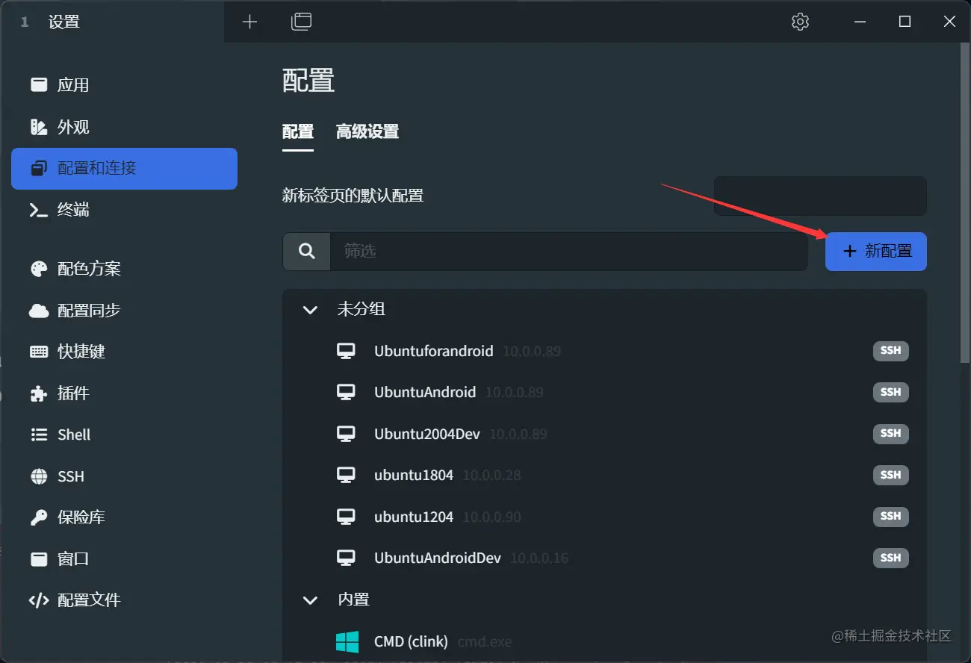Click the monitor icon next to ubuntu1804

[346, 475]
